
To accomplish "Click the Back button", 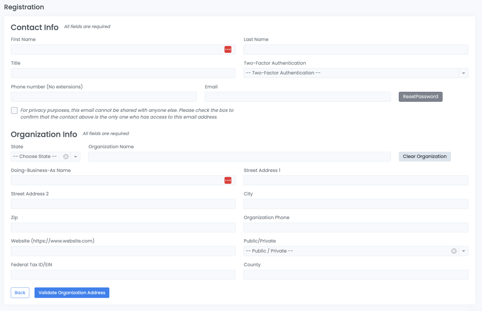I will point(20,292).
